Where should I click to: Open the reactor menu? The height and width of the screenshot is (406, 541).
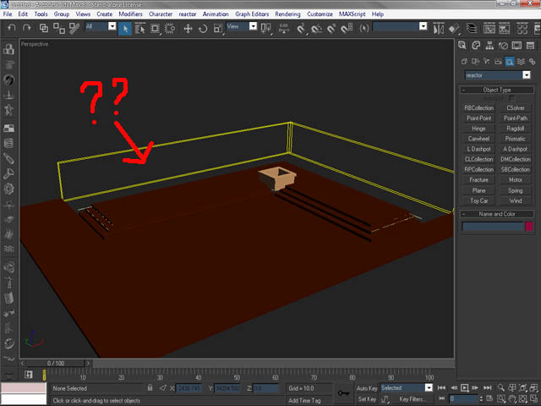[x=188, y=14]
